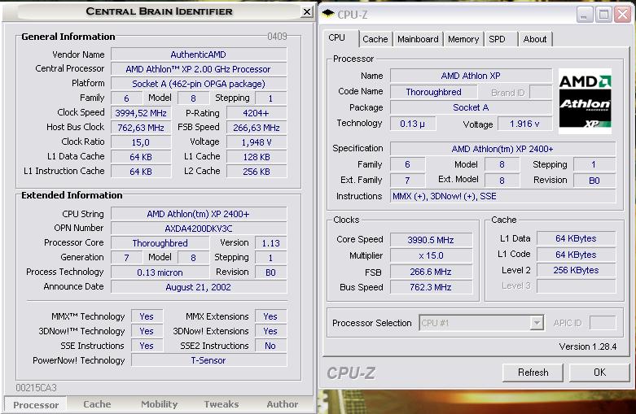Click the Clock Ratio value 15,0
The image size is (636, 414).
(141, 142)
